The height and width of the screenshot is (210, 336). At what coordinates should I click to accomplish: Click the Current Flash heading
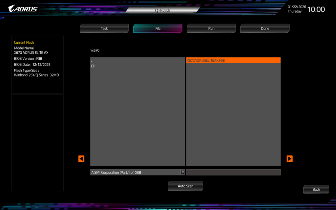pyautogui.click(x=24, y=42)
